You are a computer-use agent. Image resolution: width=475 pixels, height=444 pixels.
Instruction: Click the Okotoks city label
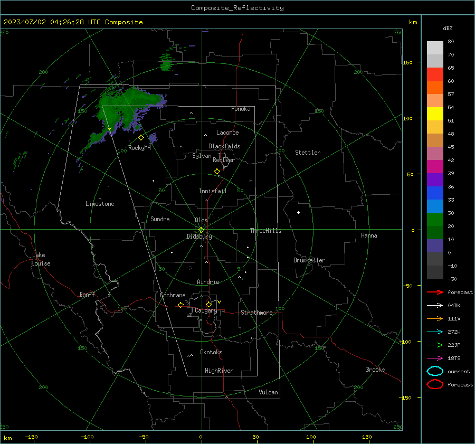211,352
